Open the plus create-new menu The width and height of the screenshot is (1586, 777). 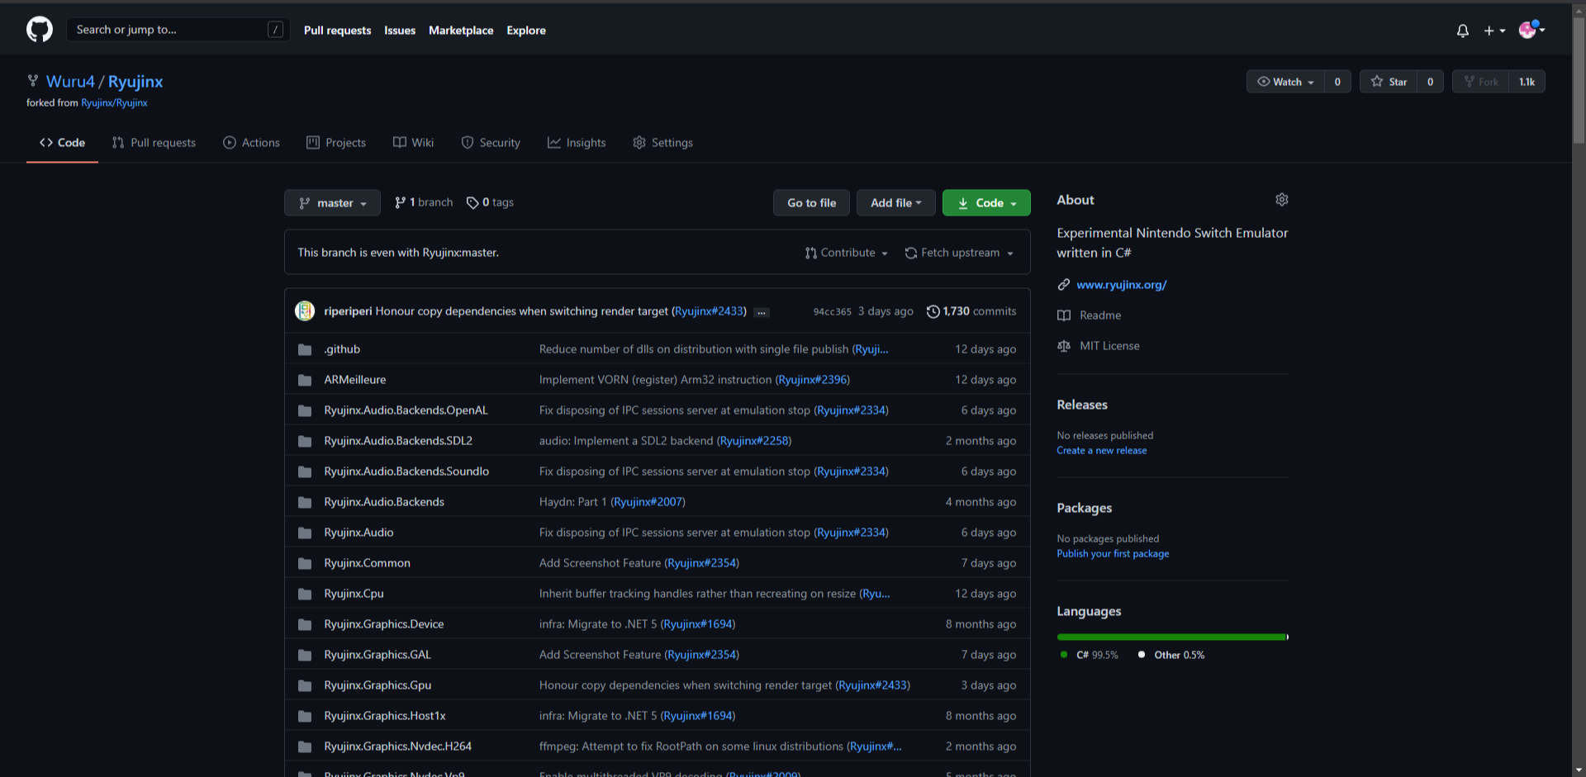click(1494, 31)
